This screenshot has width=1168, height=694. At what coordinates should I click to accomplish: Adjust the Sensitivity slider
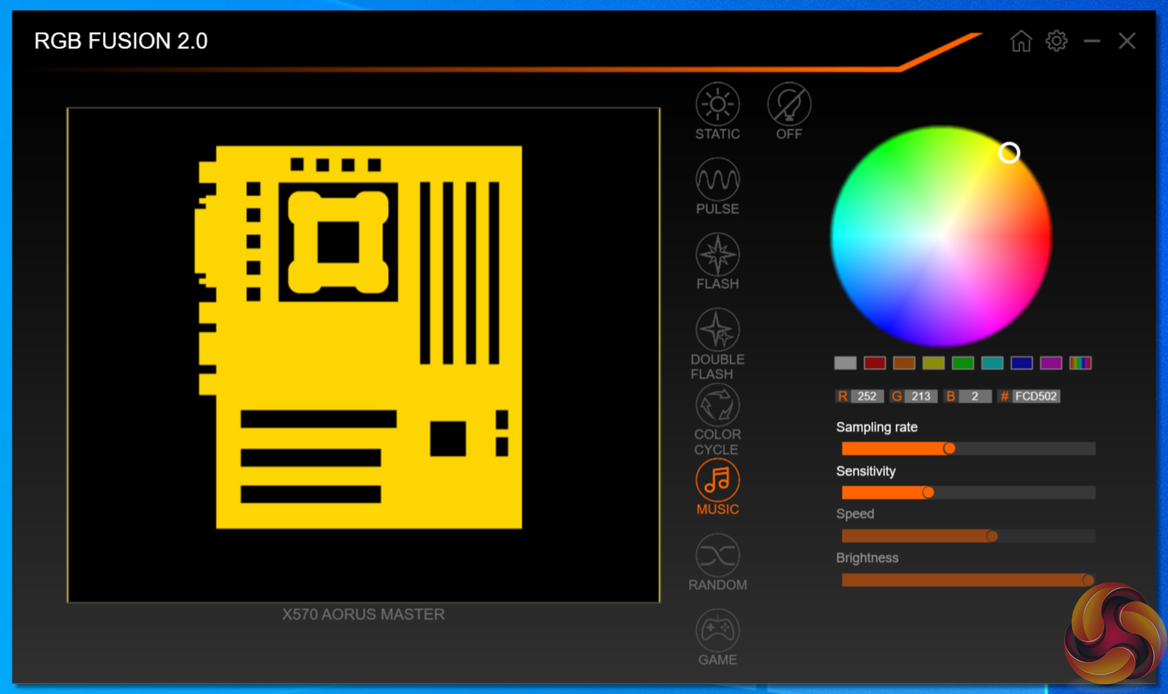click(968, 492)
